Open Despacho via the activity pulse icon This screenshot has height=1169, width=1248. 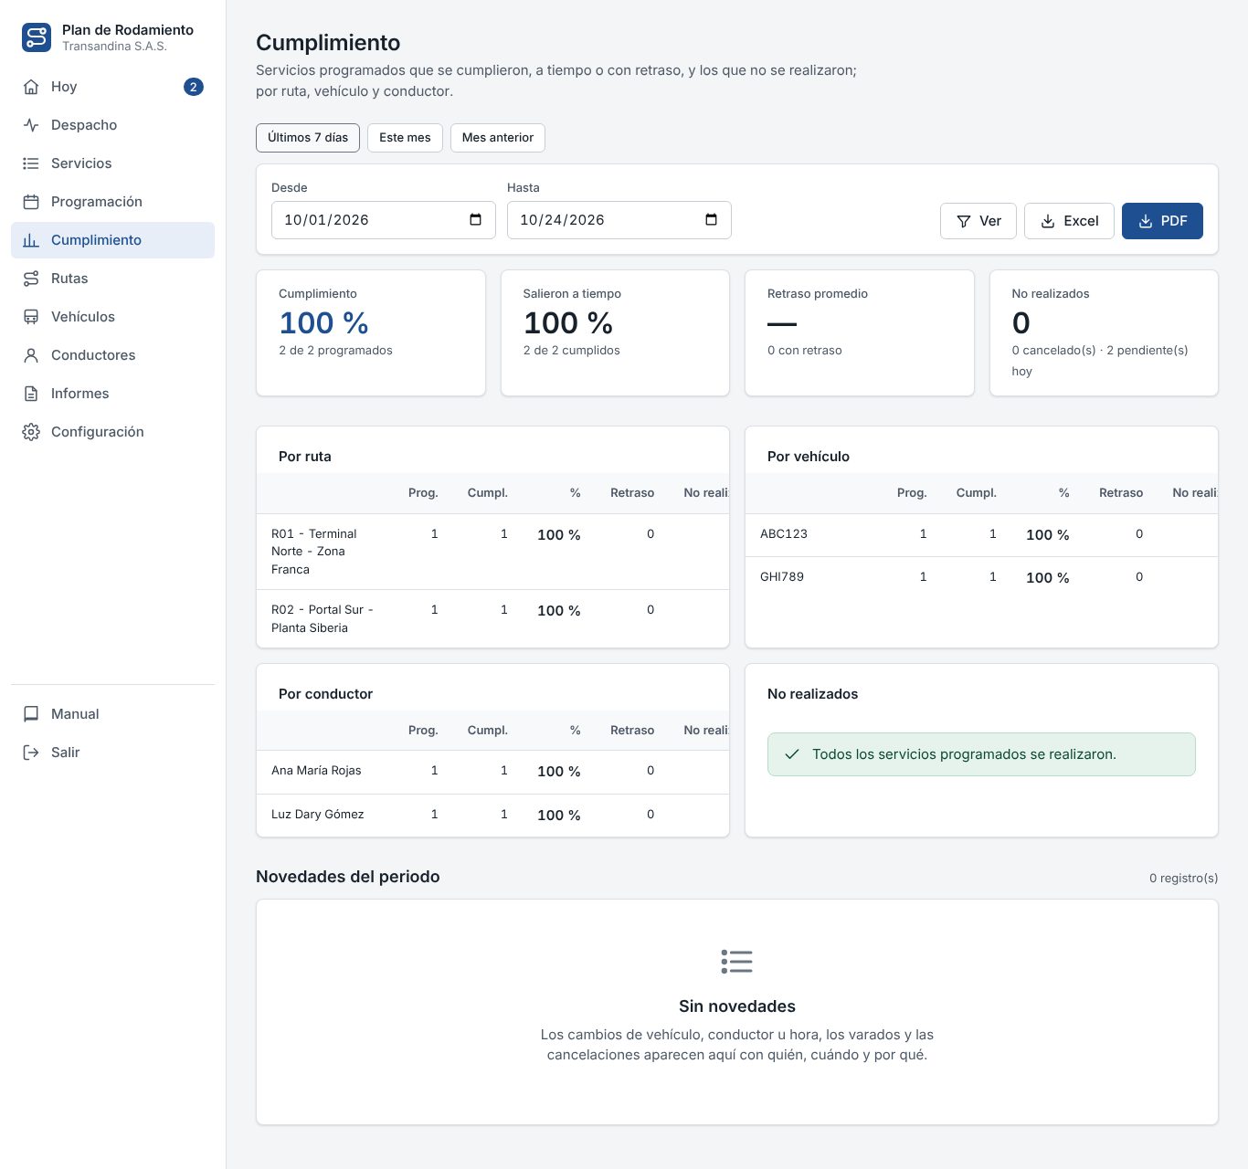(x=31, y=125)
